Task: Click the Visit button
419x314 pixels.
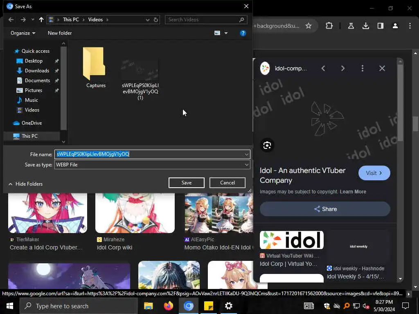Action: [374, 173]
